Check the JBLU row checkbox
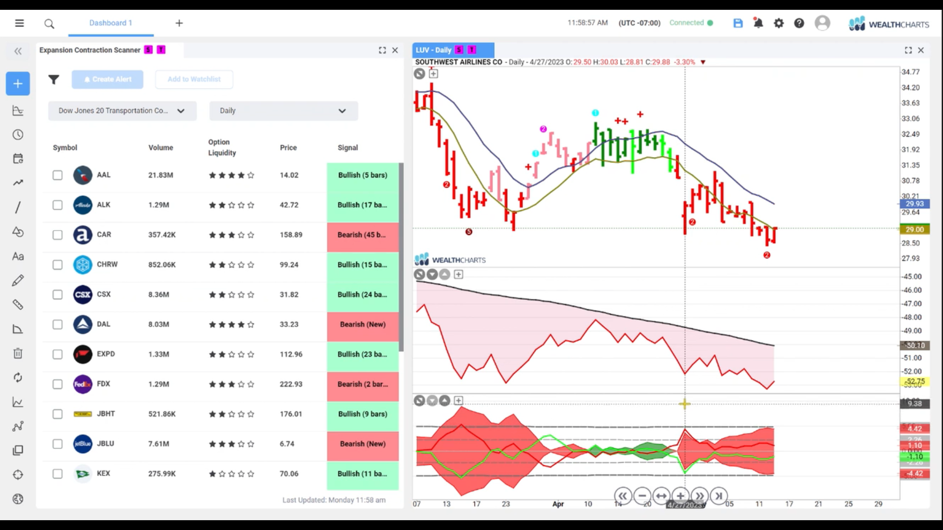The height and width of the screenshot is (530, 943). click(x=57, y=444)
